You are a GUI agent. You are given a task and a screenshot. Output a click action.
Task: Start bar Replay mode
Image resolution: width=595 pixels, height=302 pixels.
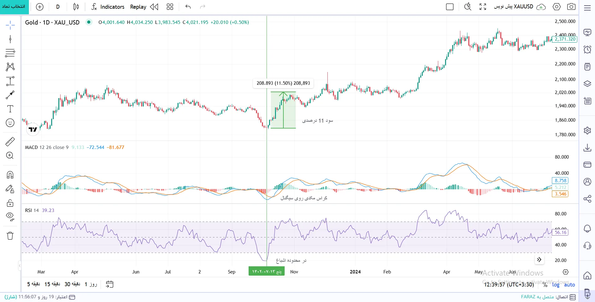click(144, 7)
